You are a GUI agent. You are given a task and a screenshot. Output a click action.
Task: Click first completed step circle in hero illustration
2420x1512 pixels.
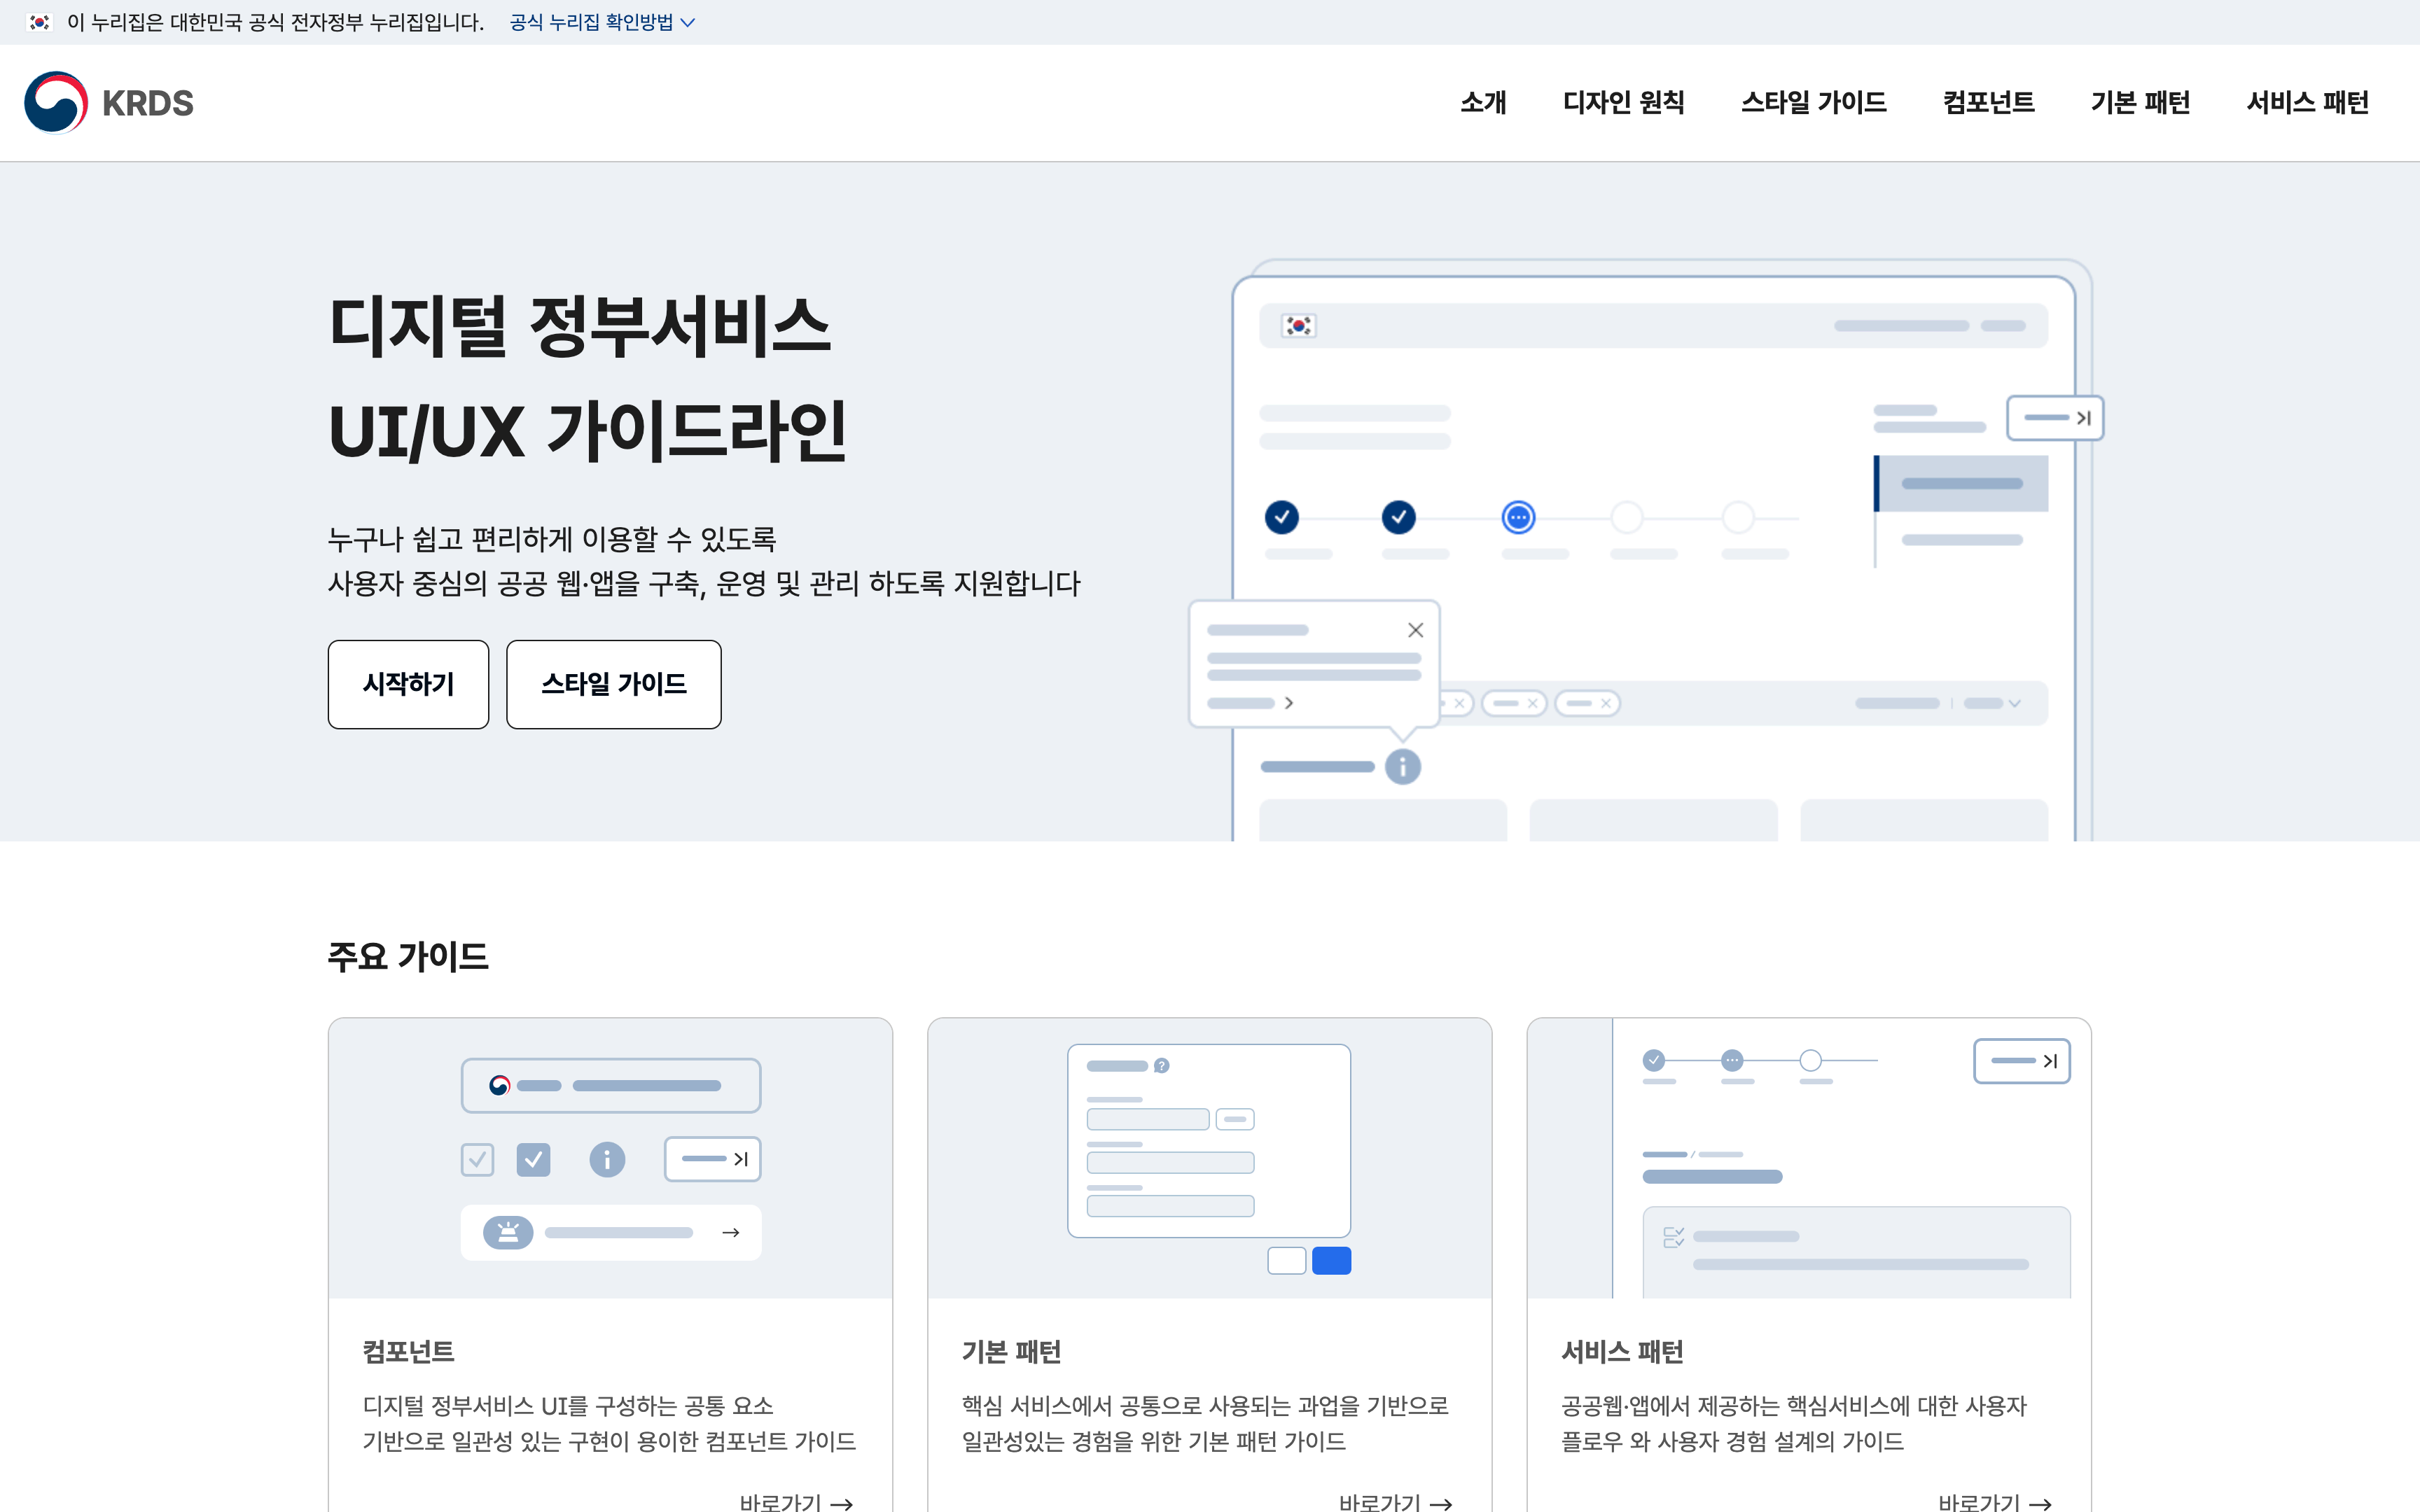tap(1281, 517)
